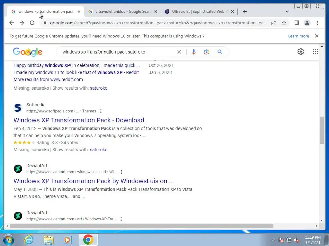Viewport: 329px width, 246px height.
Task: Open Softpedia result options menu
Action: pyautogui.click(x=101, y=111)
